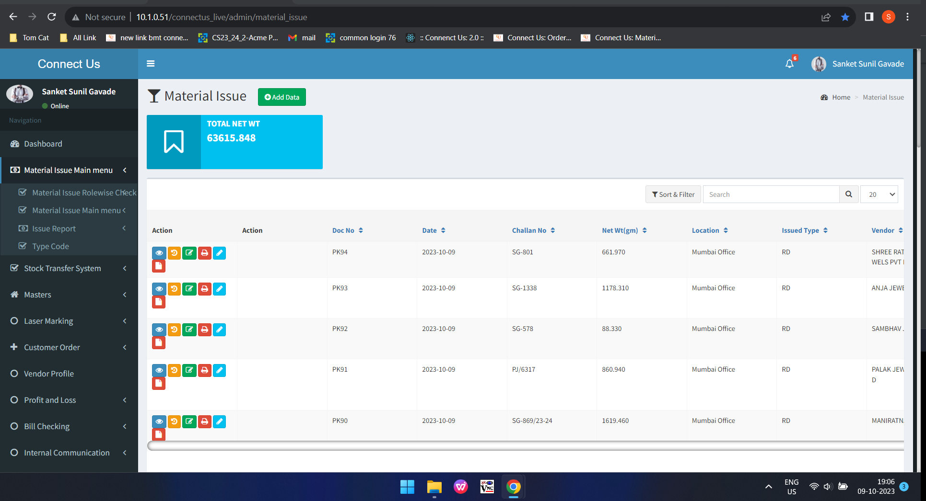Click green edit icon in PK93 row
Viewport: 926px width, 501px height.
[189, 289]
